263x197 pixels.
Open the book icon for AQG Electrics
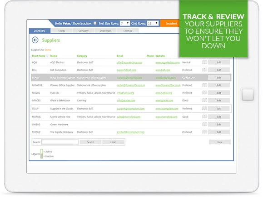tap(204, 62)
